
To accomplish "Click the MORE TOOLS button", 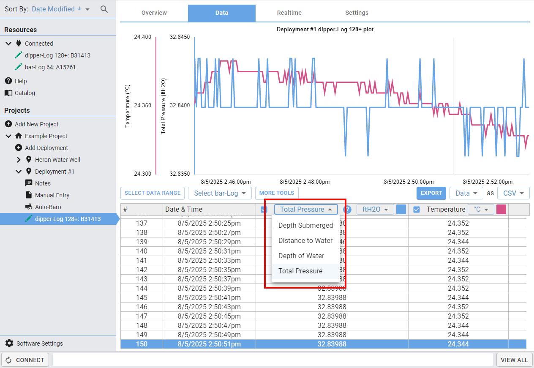I will pyautogui.click(x=277, y=193).
